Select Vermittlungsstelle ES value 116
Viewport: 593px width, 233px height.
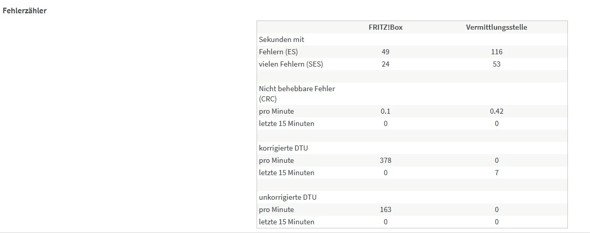496,52
